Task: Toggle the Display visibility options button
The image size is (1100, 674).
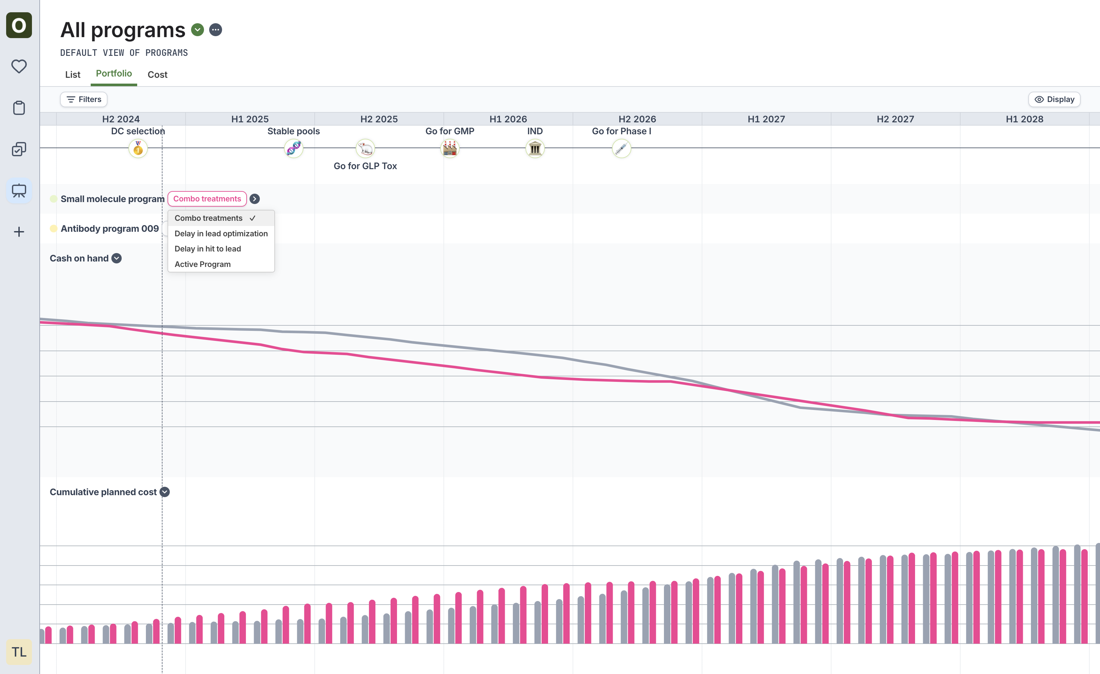Action: 1054,99
